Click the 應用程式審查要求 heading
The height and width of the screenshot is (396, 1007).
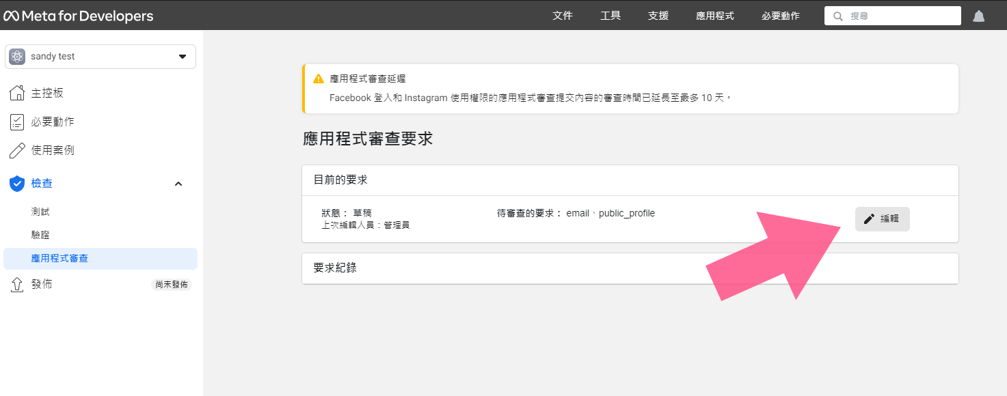[368, 139]
